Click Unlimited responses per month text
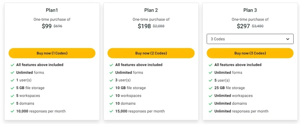Image resolution: width=300 pixels, height=124 pixels. 241,111
